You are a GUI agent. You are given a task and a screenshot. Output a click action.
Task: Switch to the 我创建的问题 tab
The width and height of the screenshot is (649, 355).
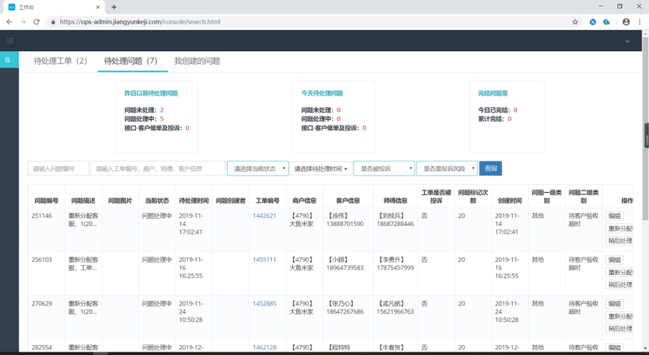tap(196, 61)
